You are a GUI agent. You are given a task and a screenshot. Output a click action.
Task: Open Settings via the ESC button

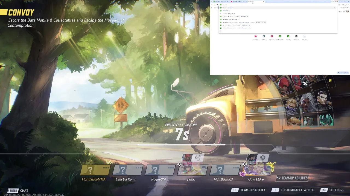[x=332, y=190]
